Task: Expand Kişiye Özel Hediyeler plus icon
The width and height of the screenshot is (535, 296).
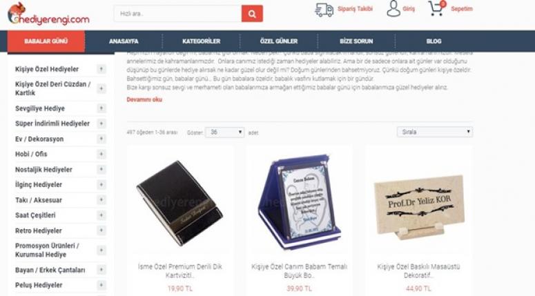Action: pyautogui.click(x=101, y=69)
